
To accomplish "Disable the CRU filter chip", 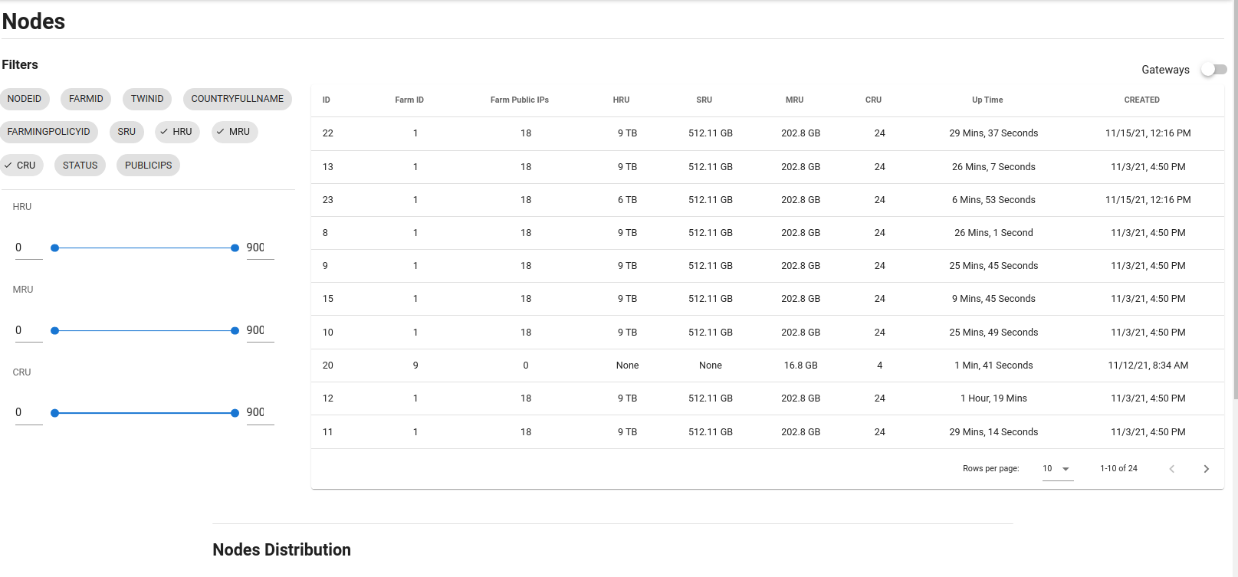I will 21,166.
